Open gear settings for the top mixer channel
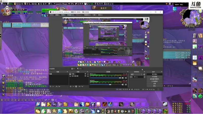The image size is (203, 114). tap(126, 78)
